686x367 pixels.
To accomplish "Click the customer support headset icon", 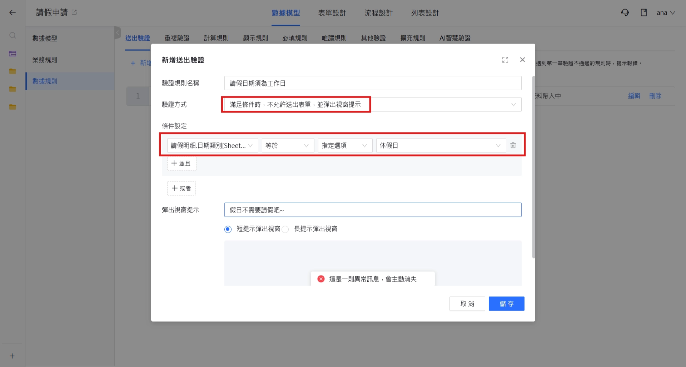I will tap(625, 12).
